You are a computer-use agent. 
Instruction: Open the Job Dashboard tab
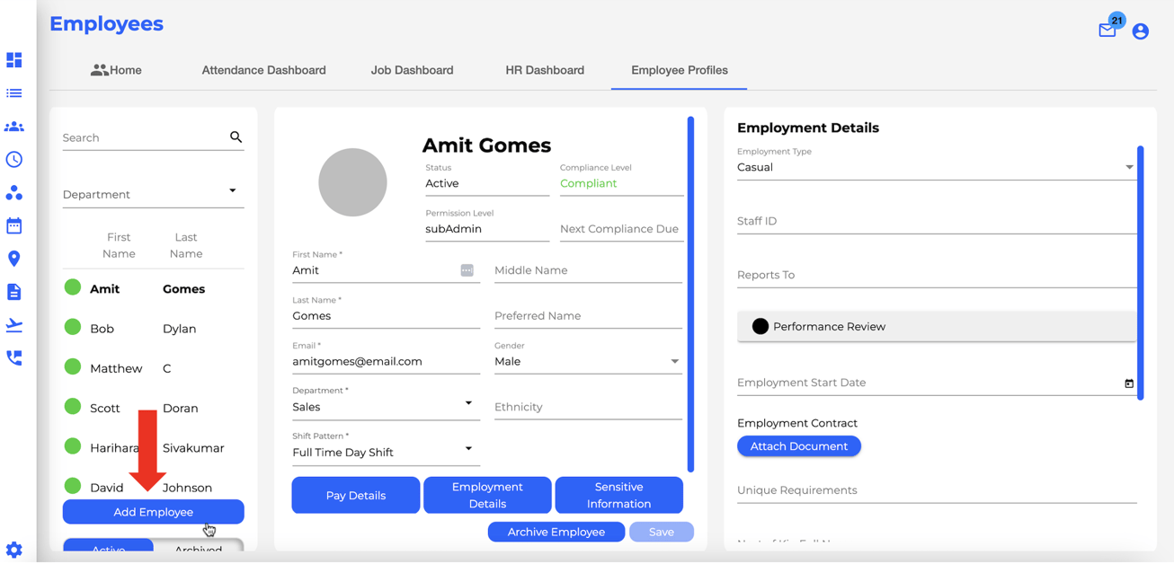tap(412, 70)
